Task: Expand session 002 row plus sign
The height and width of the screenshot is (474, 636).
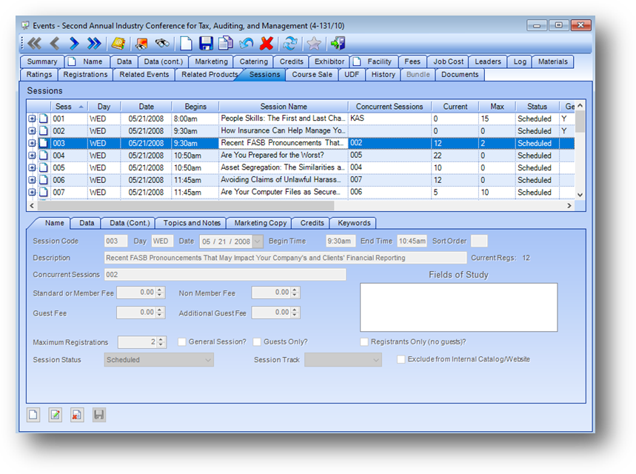Action: 32,130
